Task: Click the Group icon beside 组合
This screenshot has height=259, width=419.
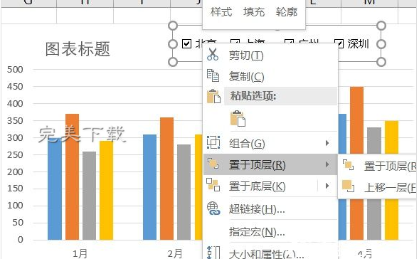Action: (x=213, y=142)
